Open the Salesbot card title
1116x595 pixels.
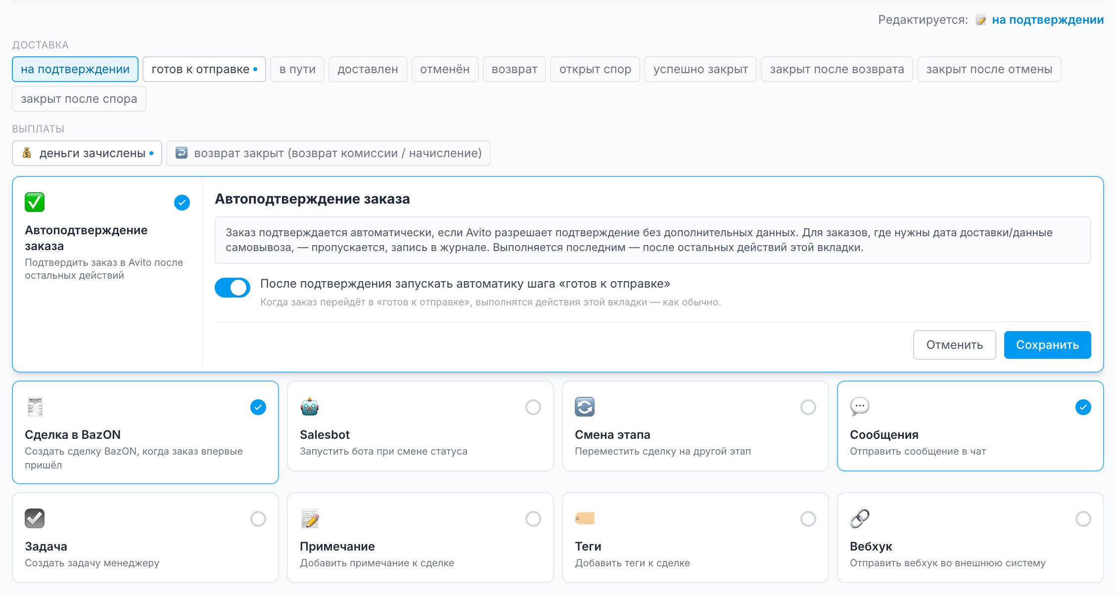click(325, 435)
